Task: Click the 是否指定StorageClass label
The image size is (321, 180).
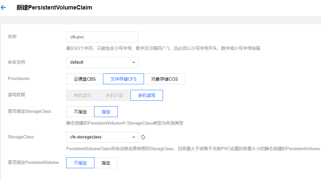Action: (x=30, y=111)
